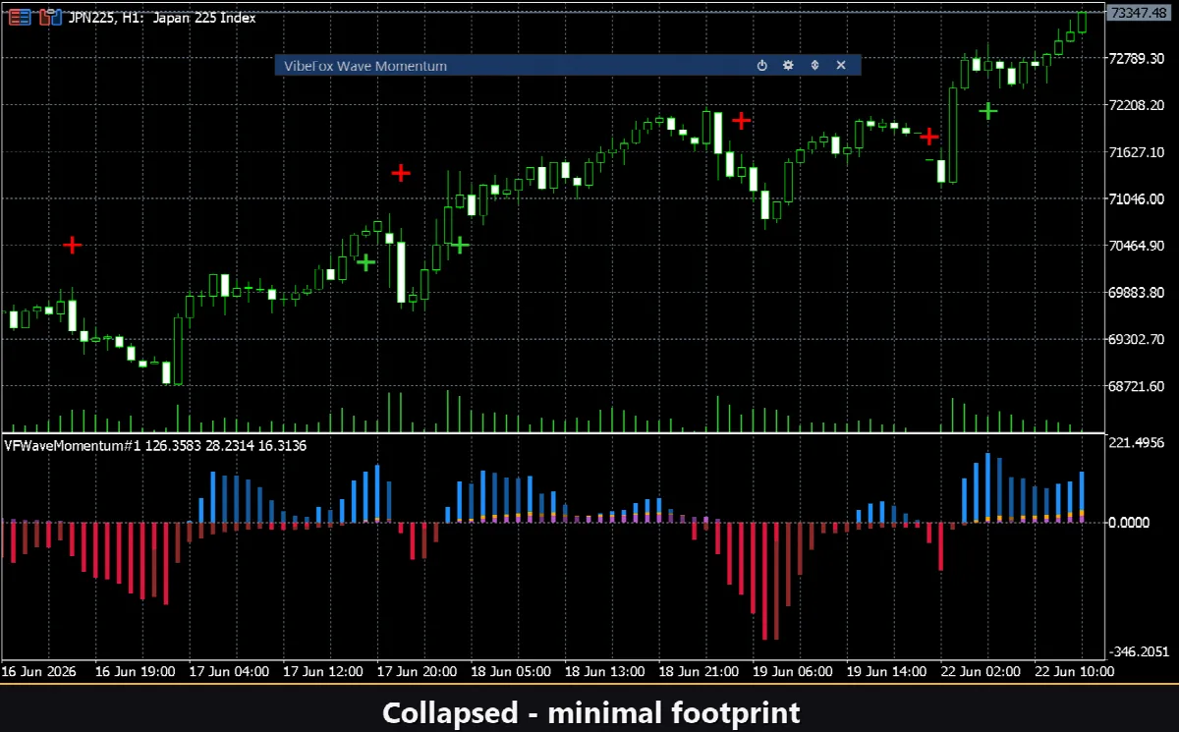
Task: Select the rightmost green plus signal marker
Action: pos(988,110)
